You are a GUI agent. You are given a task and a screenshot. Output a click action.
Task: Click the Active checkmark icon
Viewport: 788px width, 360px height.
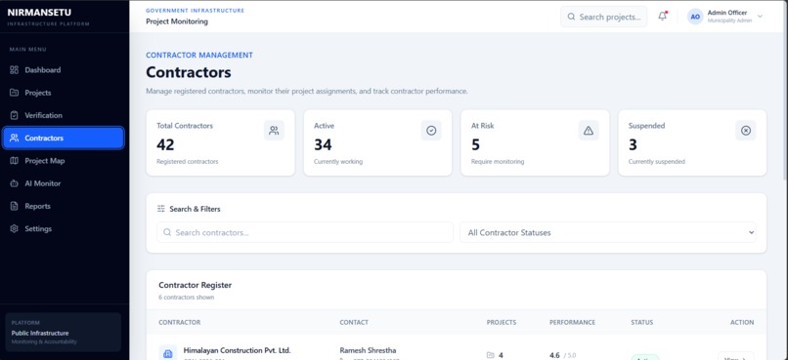point(431,131)
